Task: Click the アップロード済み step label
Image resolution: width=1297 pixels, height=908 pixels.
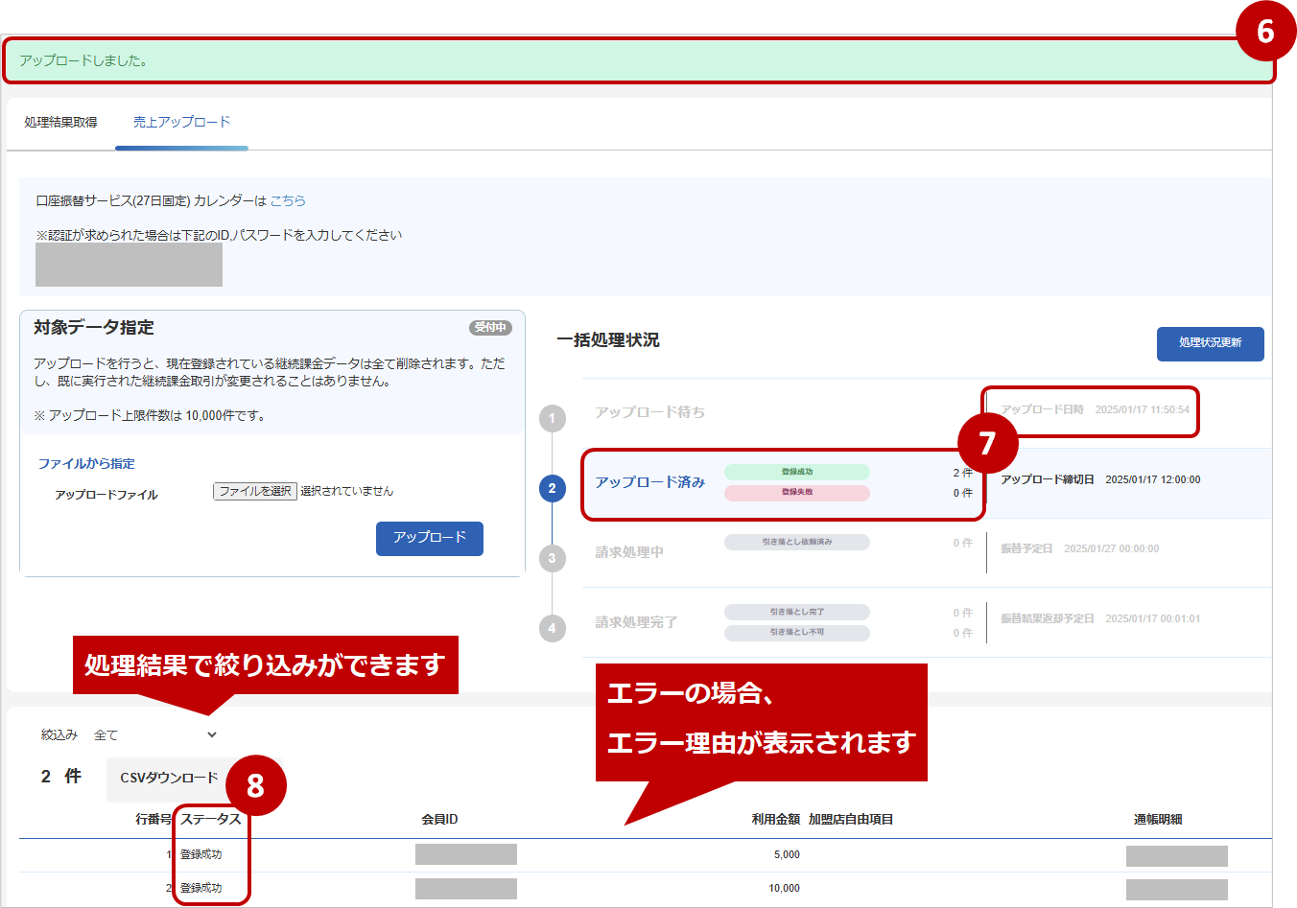Action: coord(649,482)
